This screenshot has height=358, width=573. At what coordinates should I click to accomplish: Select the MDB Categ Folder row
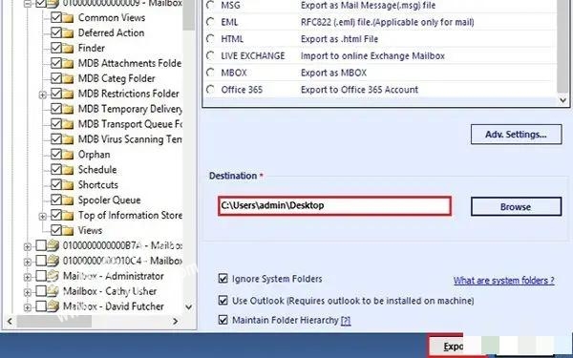pos(117,78)
